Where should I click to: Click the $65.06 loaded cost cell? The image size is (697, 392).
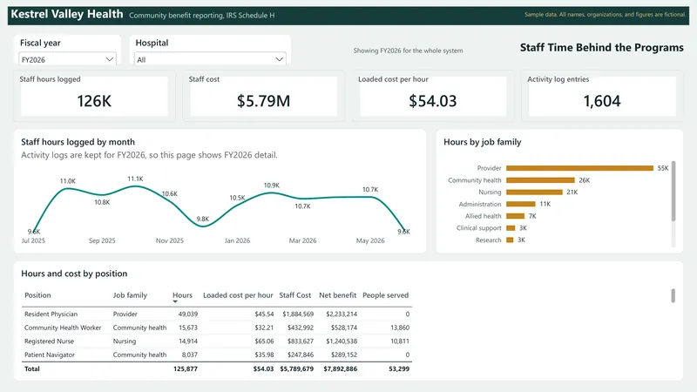click(264, 341)
